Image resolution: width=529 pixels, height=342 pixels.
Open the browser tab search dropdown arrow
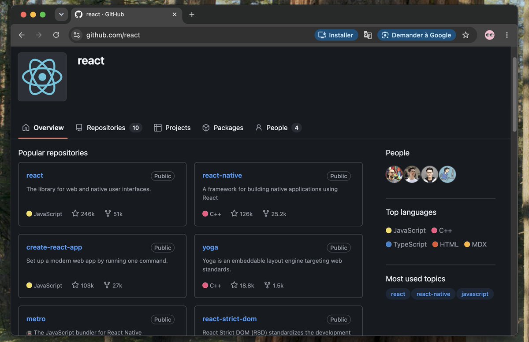click(x=61, y=15)
